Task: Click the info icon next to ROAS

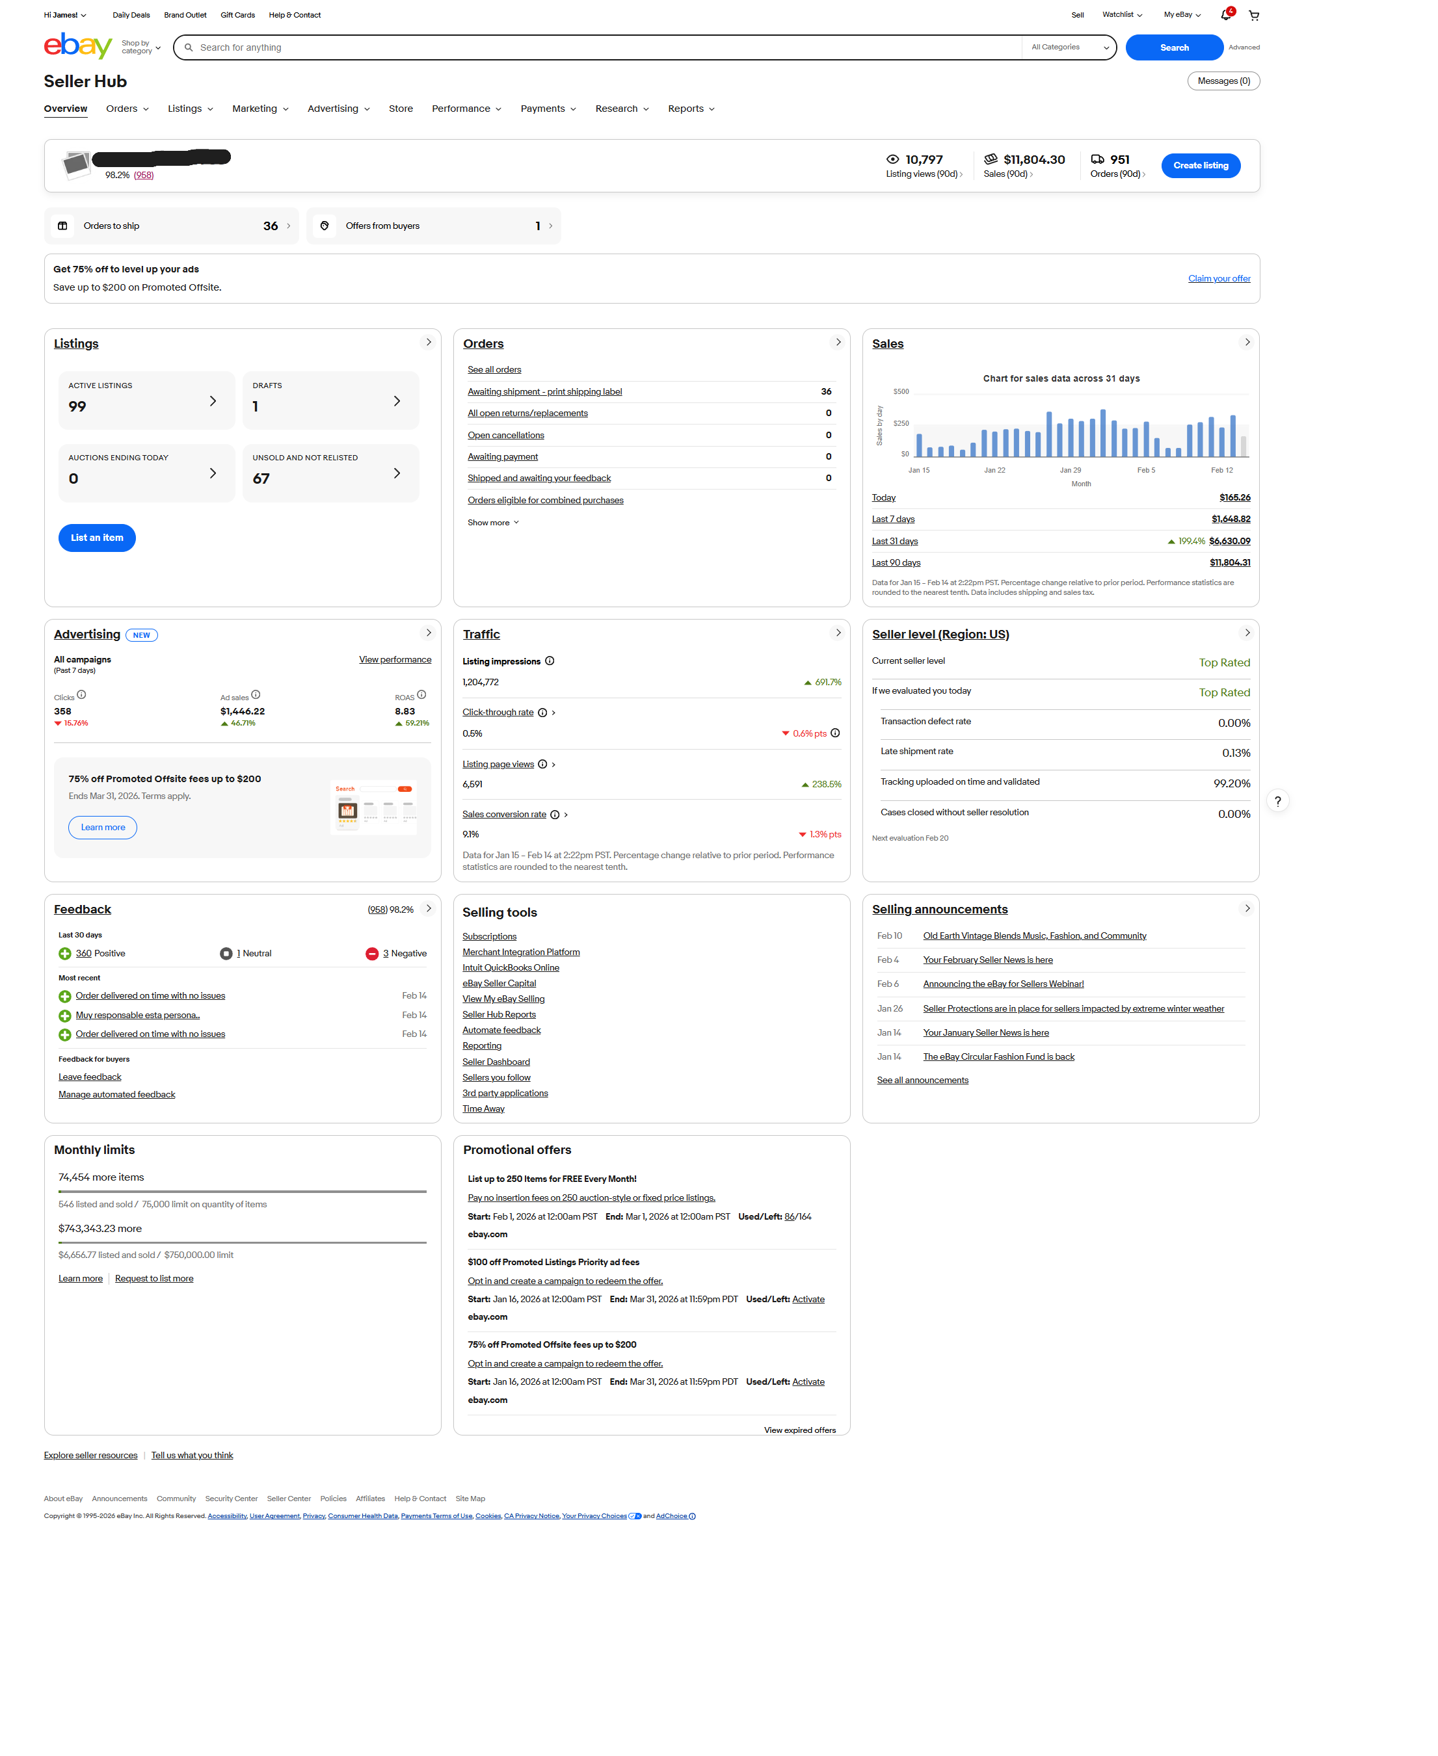Action: click(420, 694)
